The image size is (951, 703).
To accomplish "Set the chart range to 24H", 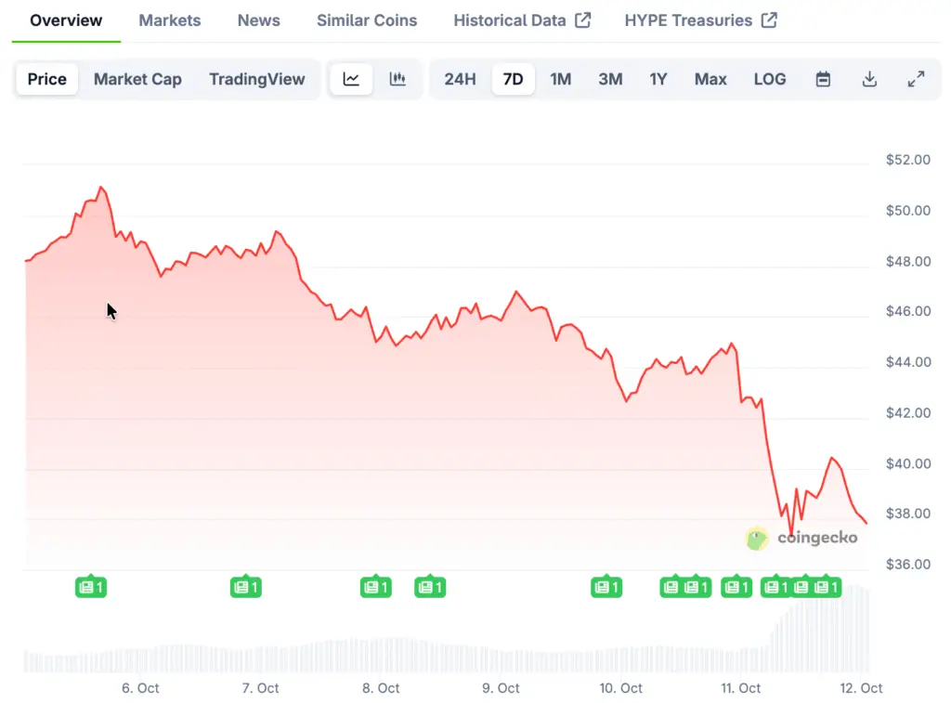I will click(x=460, y=79).
